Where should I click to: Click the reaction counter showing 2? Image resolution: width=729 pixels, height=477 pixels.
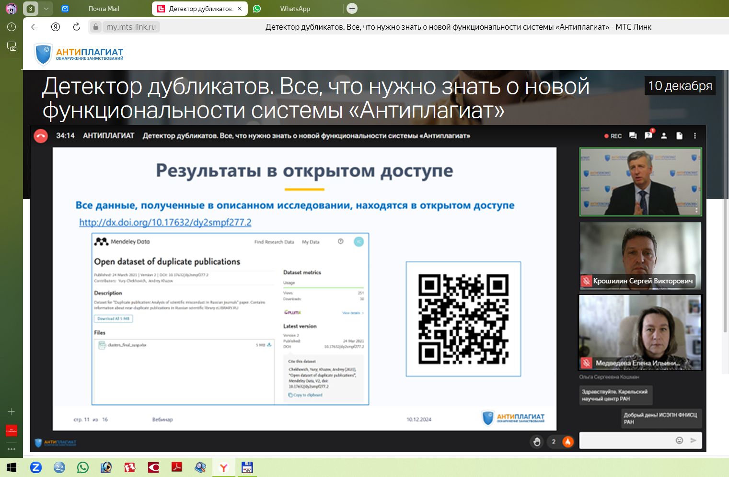tap(554, 442)
